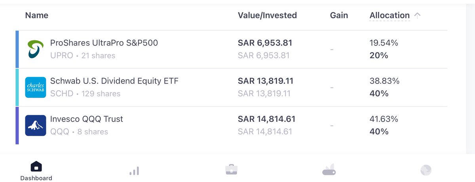Open the bar chart analytics tab
The width and height of the screenshot is (475, 182).
134,171
